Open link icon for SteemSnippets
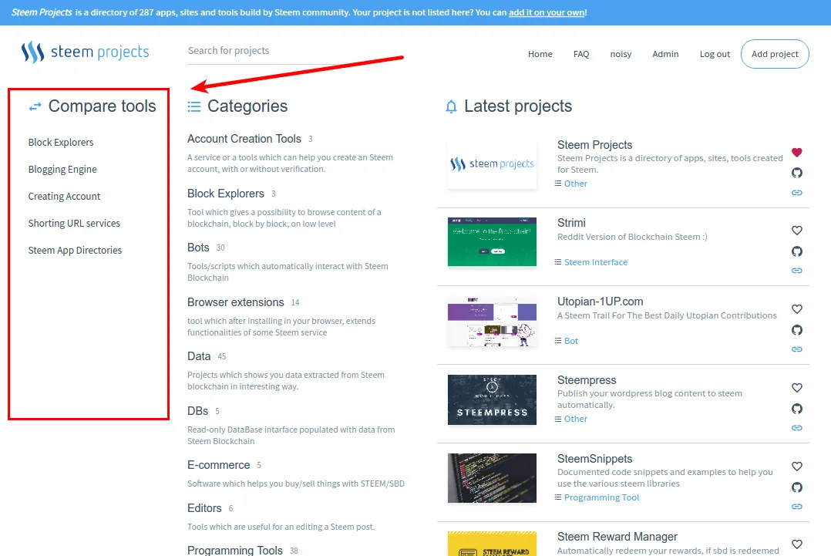This screenshot has width=831, height=556. click(796, 507)
